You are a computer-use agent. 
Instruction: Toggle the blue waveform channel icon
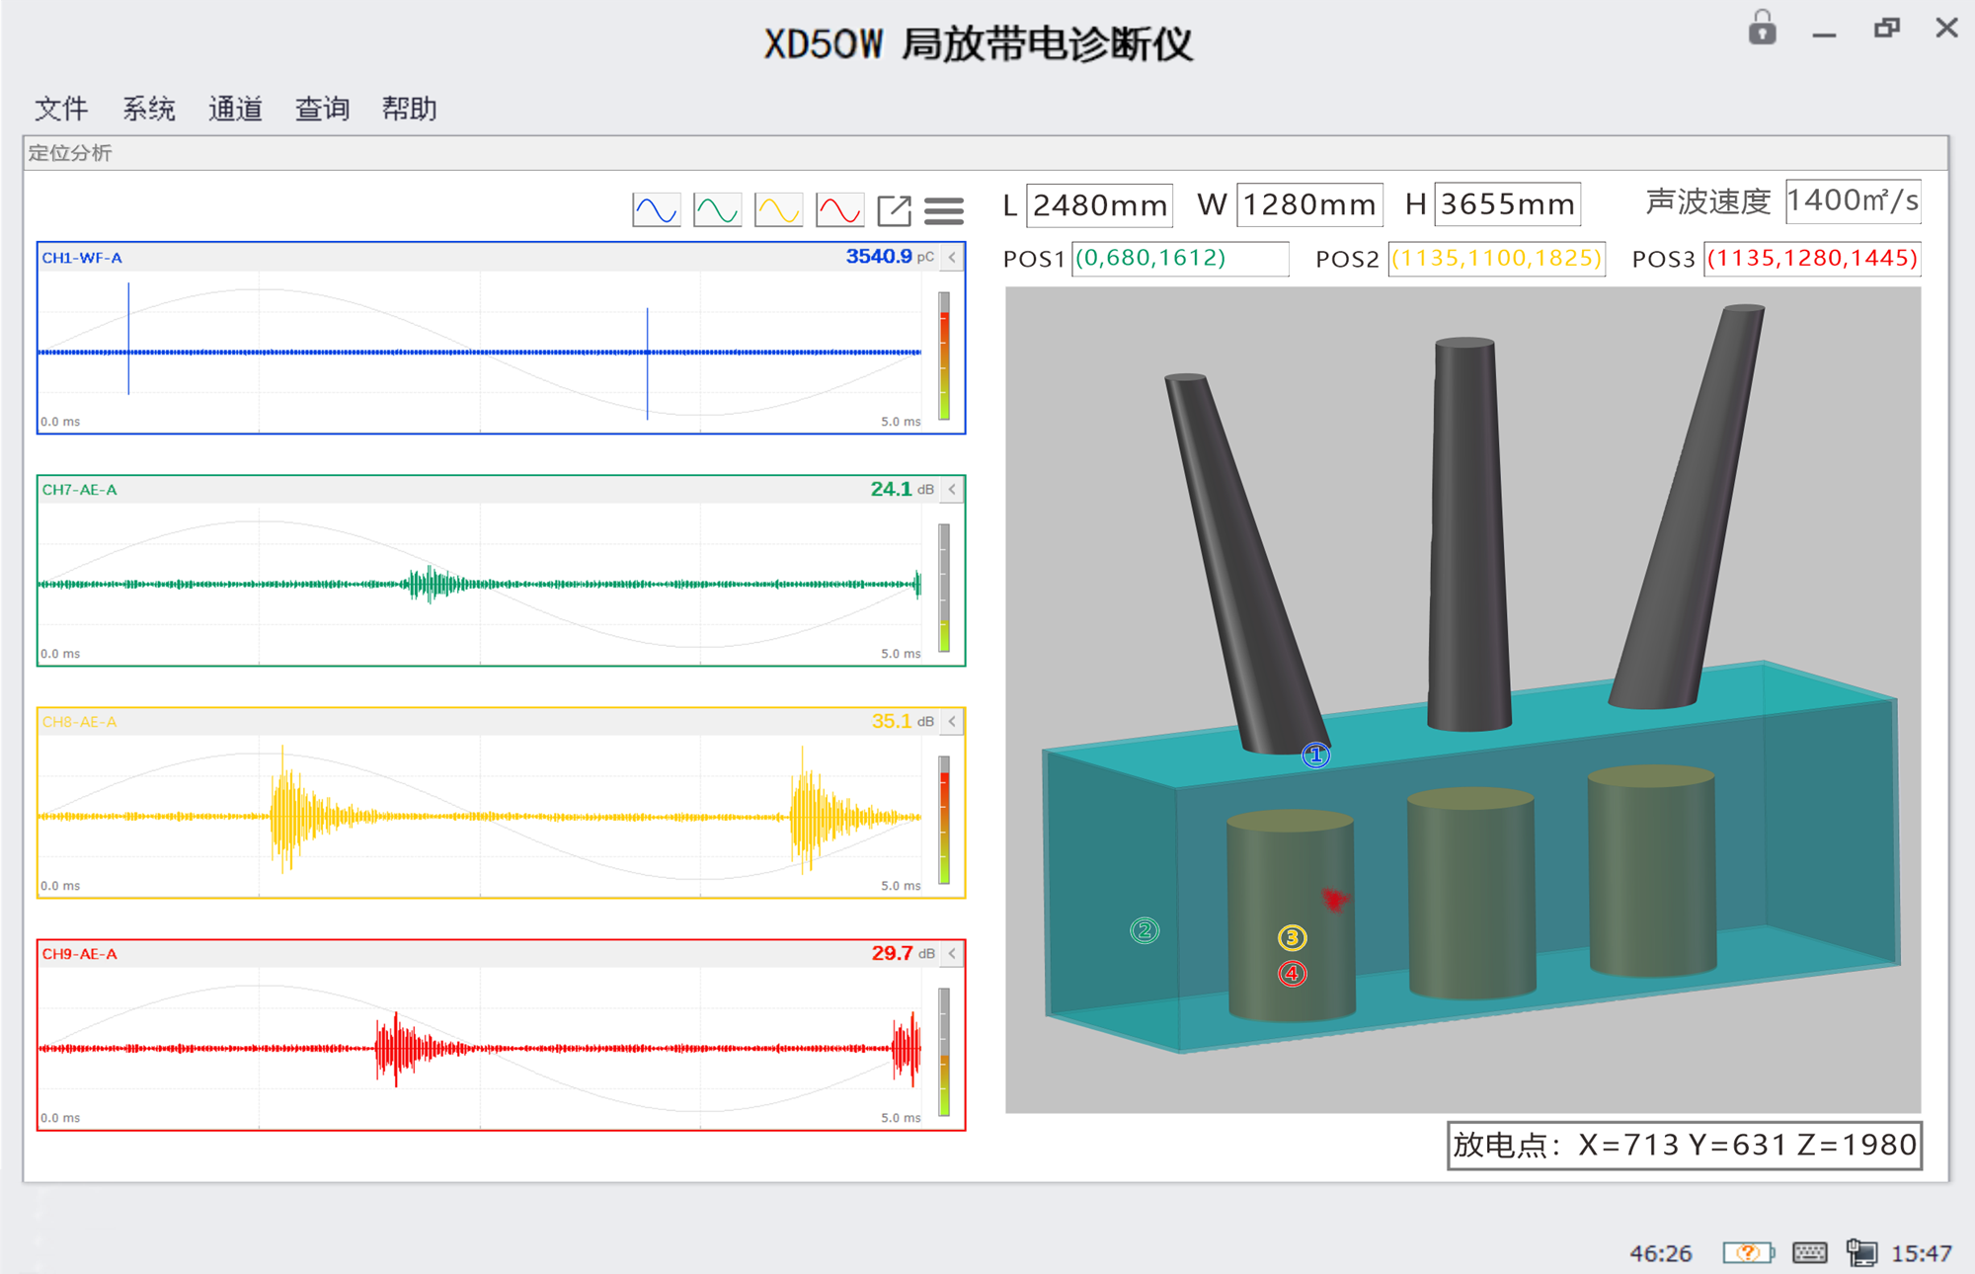tap(656, 210)
